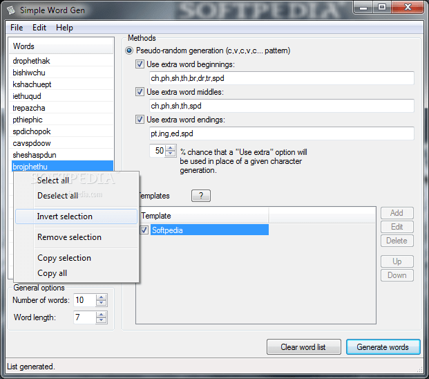Choose Select all from context menu
Viewport: 429px width, 379px height.
(77, 181)
